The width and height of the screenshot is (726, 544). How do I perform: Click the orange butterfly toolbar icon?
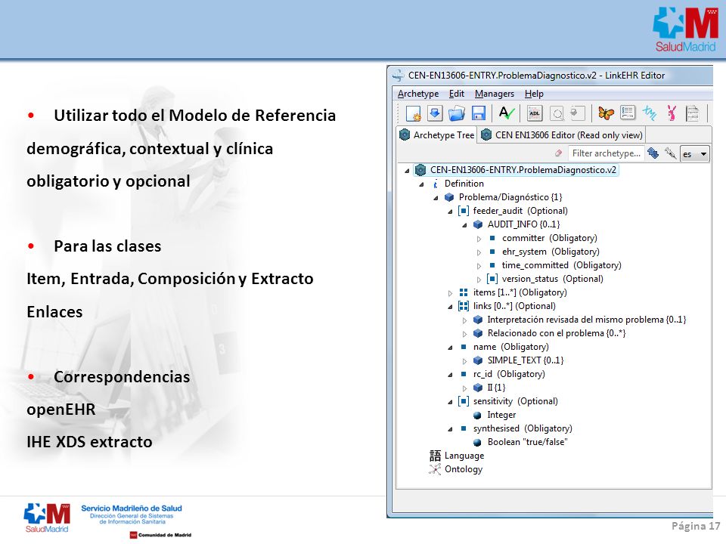point(606,113)
